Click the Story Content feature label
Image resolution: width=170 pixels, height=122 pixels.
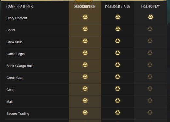tap(17, 18)
